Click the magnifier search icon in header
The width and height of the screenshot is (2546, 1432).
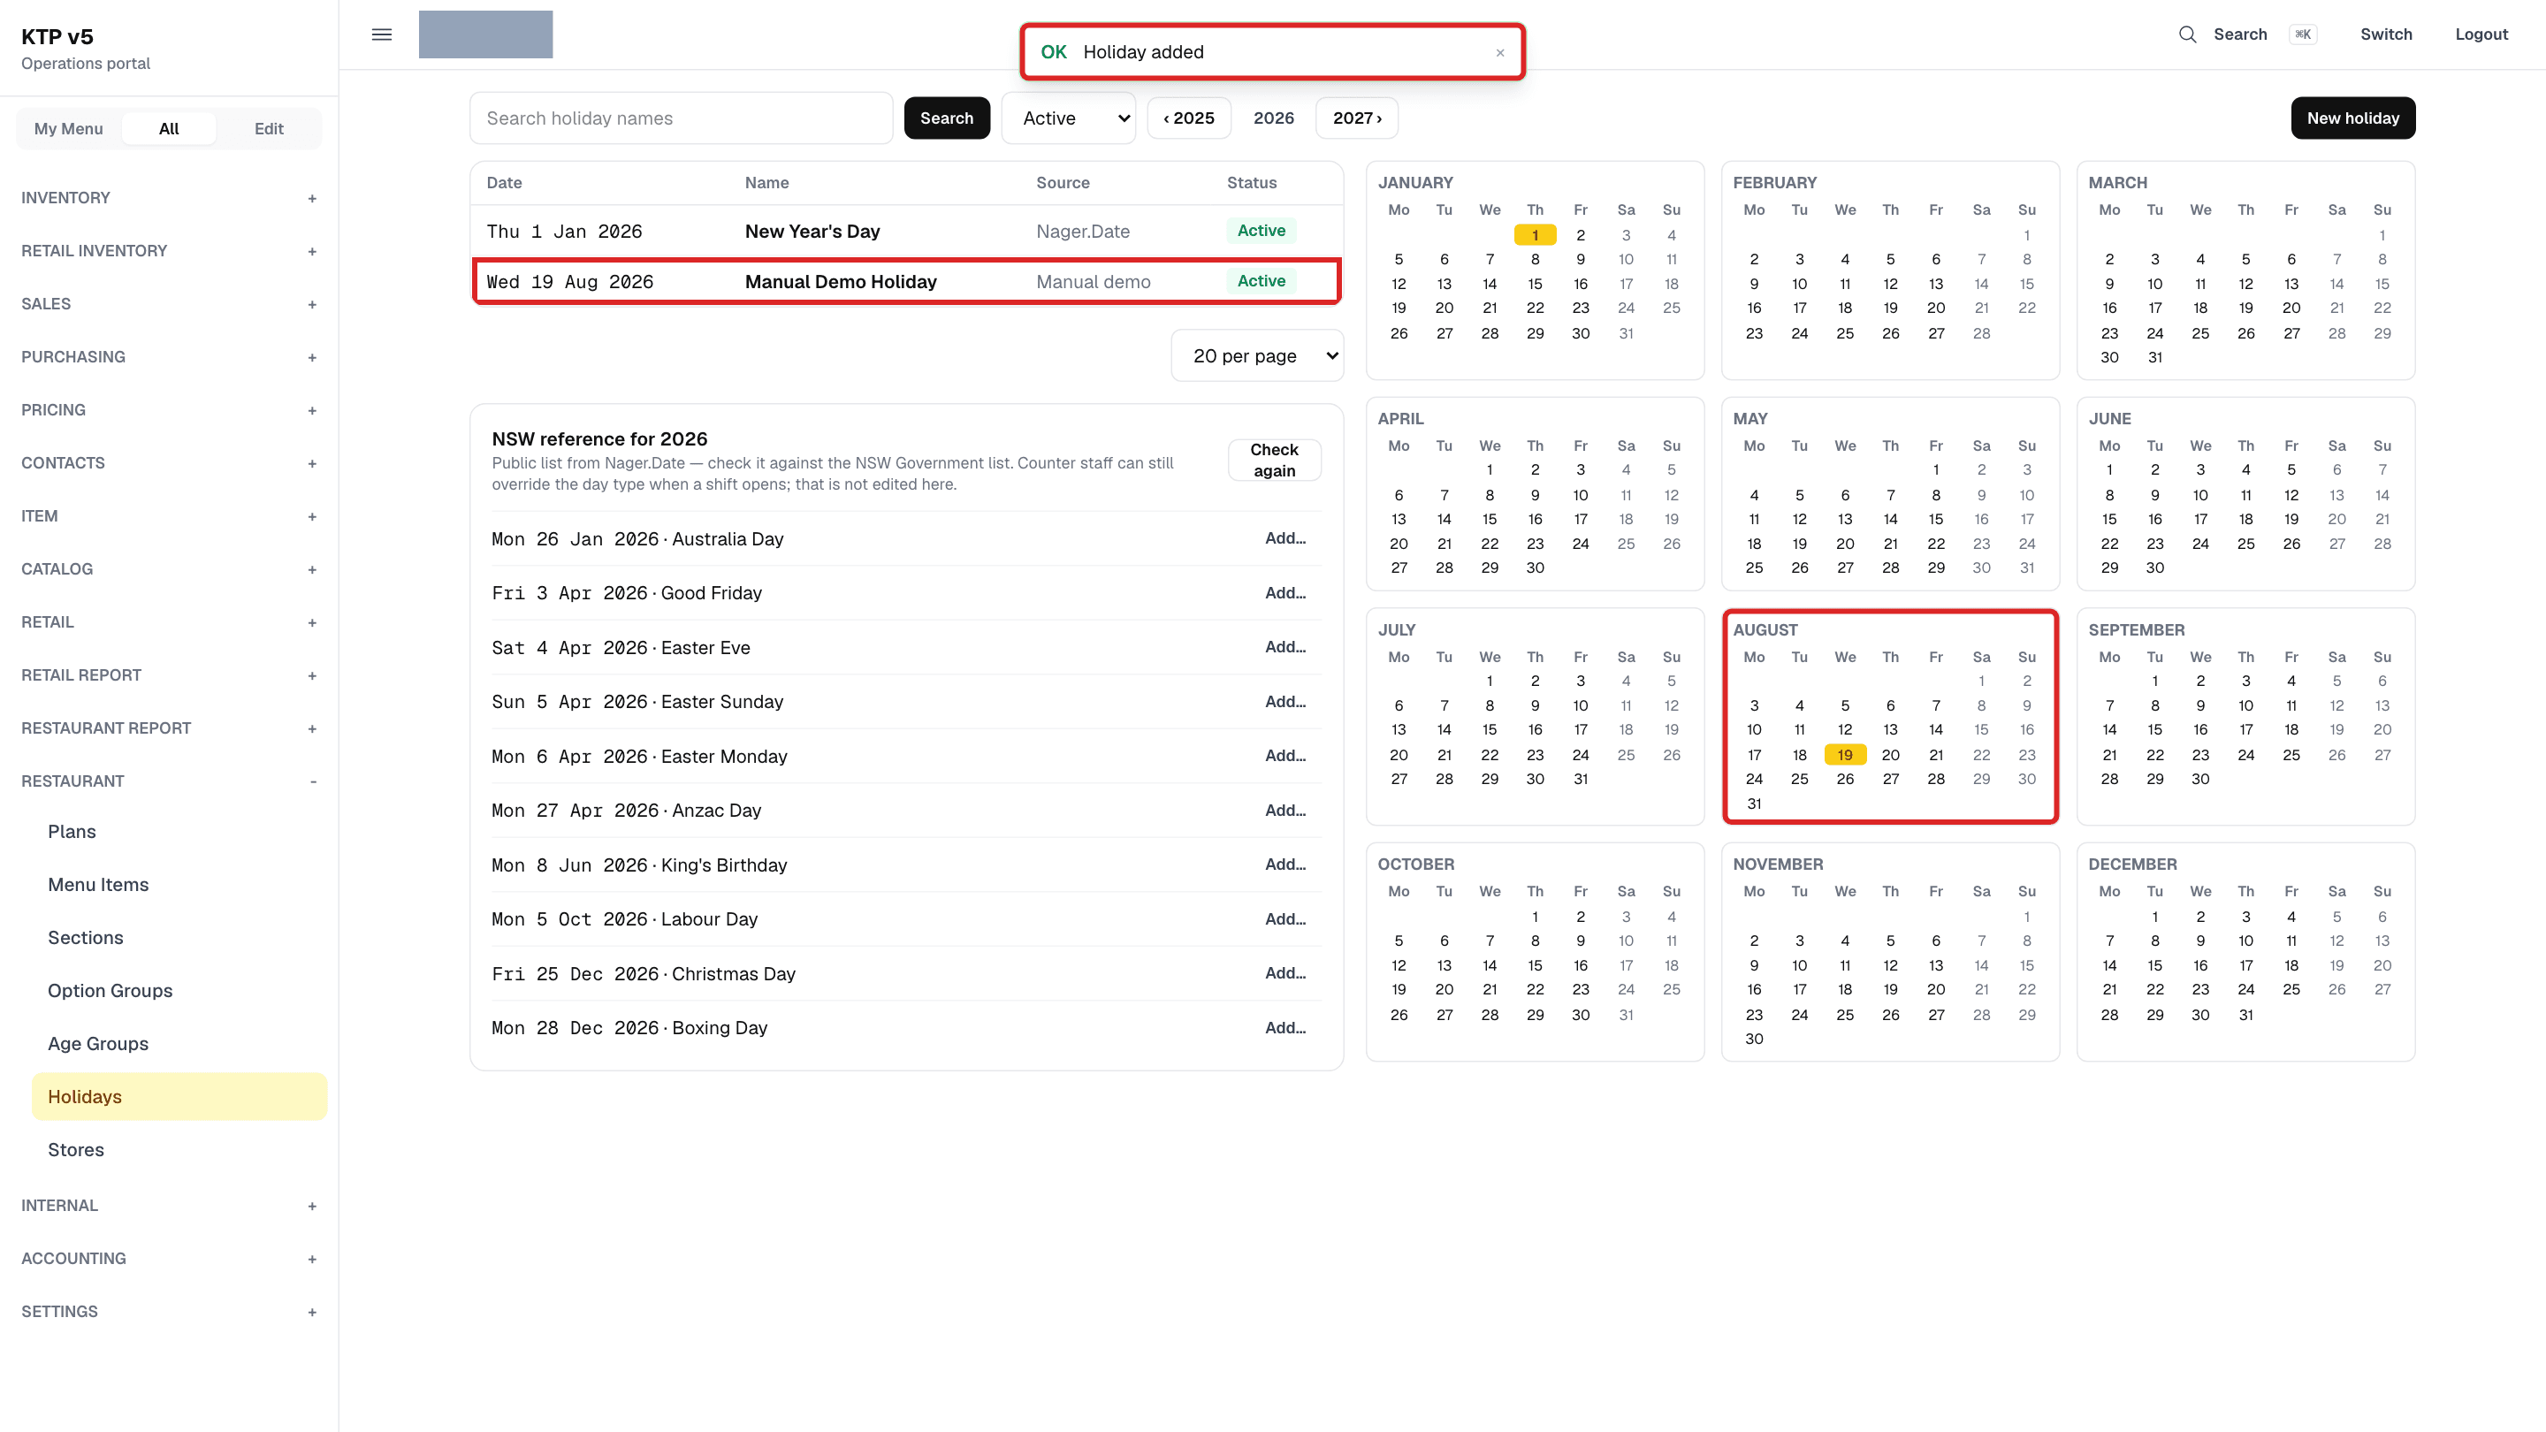pyautogui.click(x=2187, y=34)
